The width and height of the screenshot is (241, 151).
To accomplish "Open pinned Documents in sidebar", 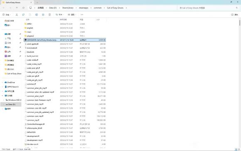I will [x=7, y=43].
